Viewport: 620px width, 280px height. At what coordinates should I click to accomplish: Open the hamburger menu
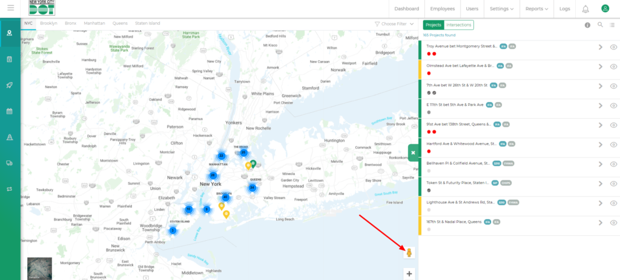click(10, 8)
